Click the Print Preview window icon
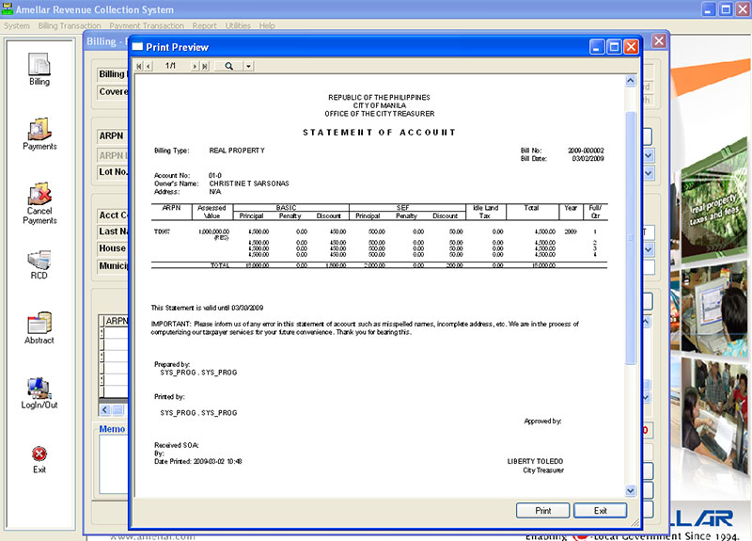This screenshot has width=752, height=541. coord(137,47)
